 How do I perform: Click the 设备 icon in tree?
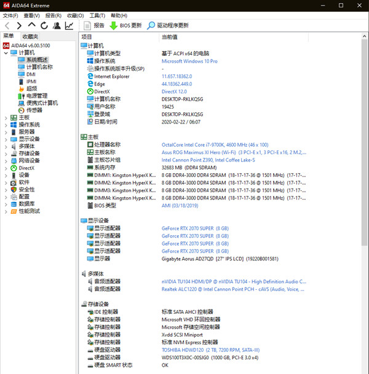[x=14, y=175]
